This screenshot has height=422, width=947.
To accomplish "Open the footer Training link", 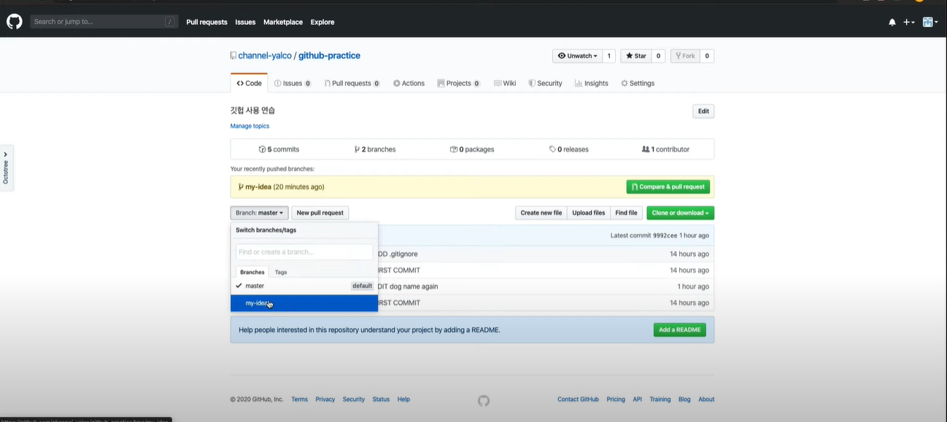I will click(x=660, y=399).
